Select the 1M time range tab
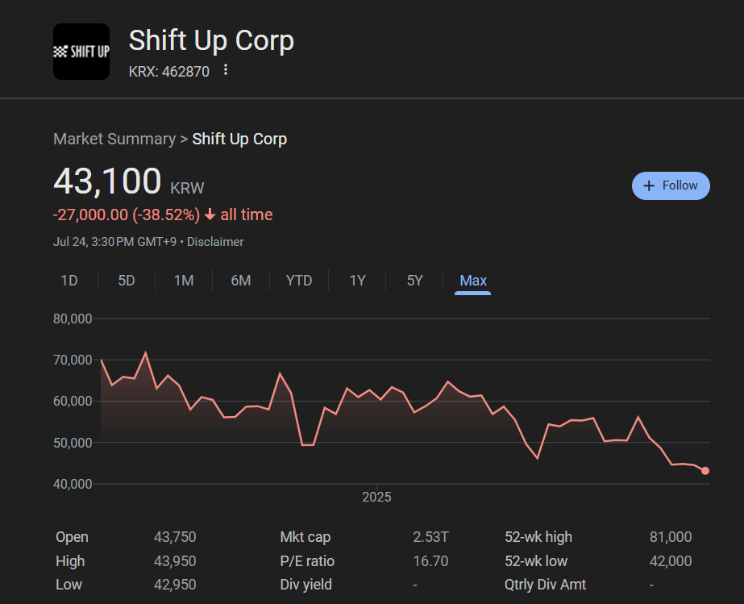The height and width of the screenshot is (604, 744). [x=184, y=281]
